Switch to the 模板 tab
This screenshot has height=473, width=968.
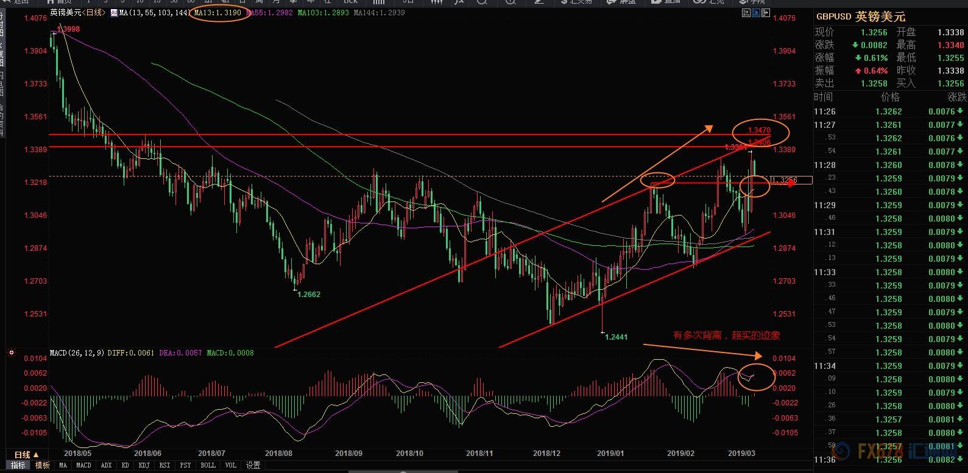point(43,465)
